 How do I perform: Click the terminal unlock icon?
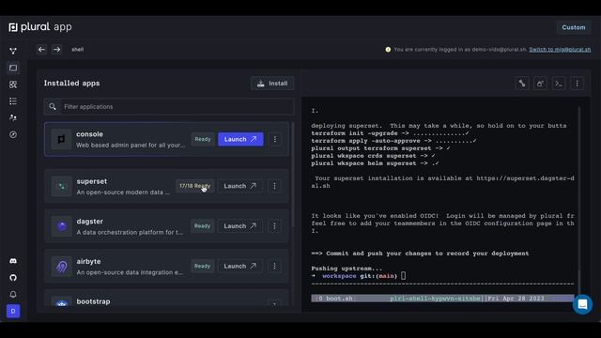541,84
